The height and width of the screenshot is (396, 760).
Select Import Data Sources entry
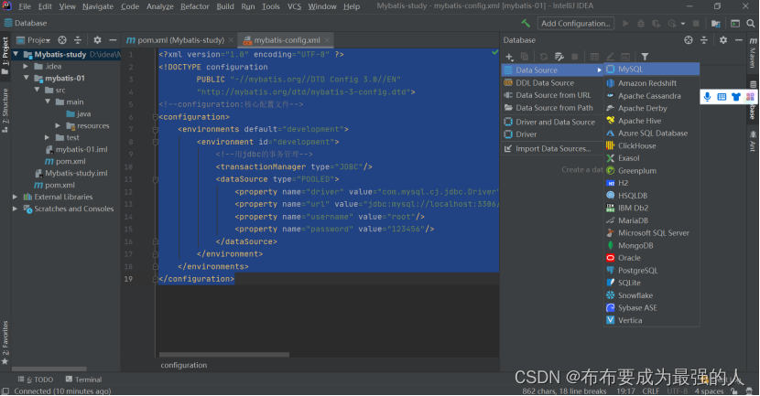click(552, 149)
